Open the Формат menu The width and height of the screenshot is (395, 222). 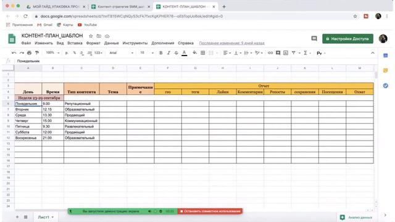[x=93, y=43]
